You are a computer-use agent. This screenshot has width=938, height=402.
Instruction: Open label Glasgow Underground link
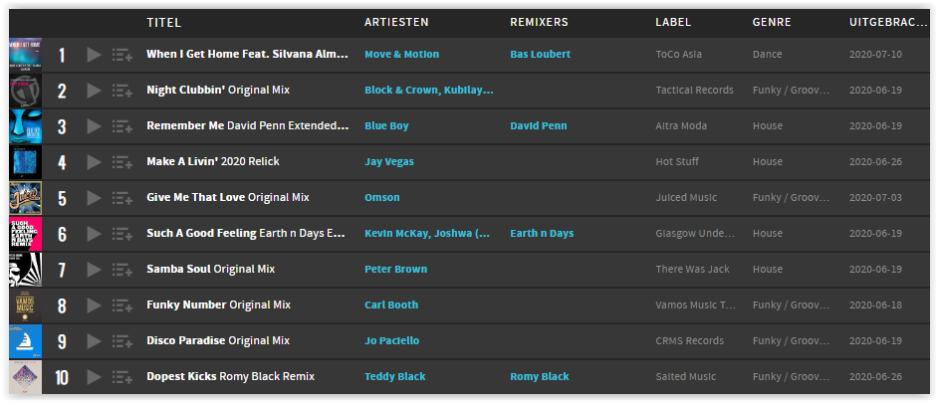(696, 233)
